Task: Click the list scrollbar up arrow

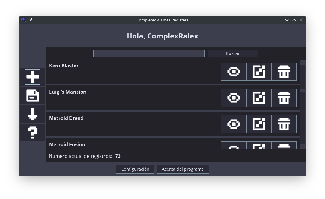Action: click(303, 63)
